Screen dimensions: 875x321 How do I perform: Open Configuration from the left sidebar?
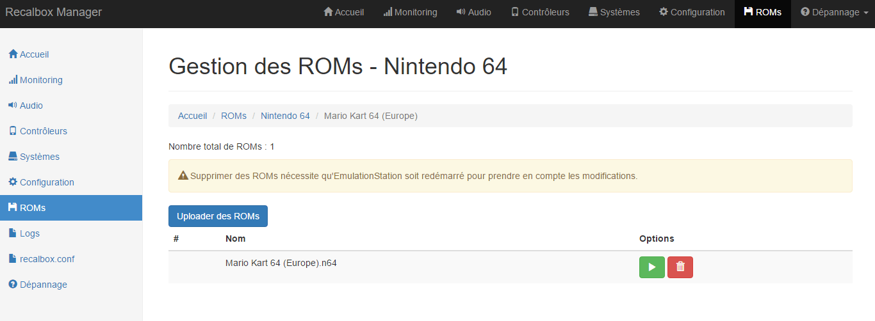click(x=47, y=182)
